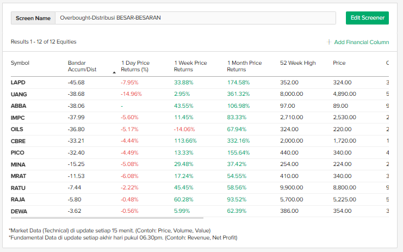Open the LAPD stock symbol
This screenshot has height=252, width=403.
coord(18,83)
